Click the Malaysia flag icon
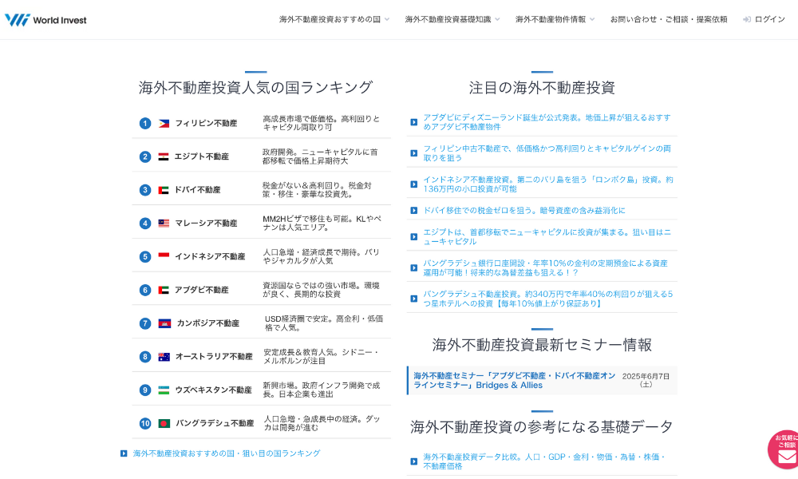The height and width of the screenshot is (479, 798). 164,224
